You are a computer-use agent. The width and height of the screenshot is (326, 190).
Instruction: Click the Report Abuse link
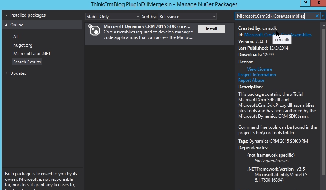pos(251,80)
